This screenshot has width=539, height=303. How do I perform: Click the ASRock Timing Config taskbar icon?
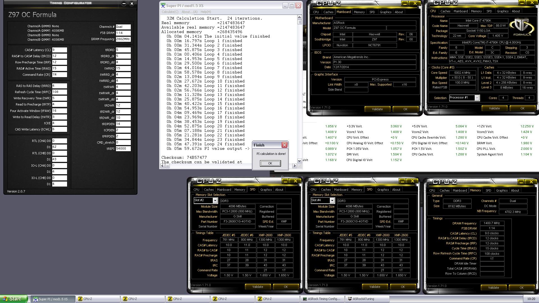pyautogui.click(x=322, y=299)
